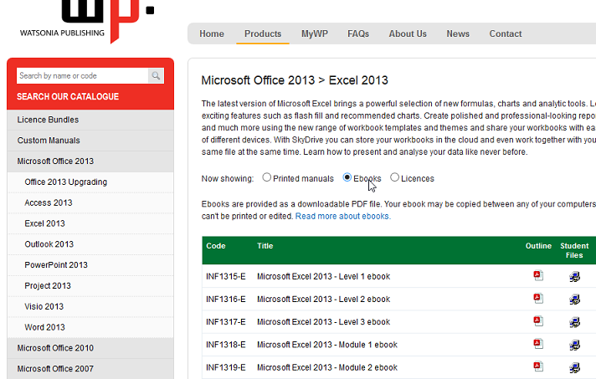Expand the Microsoft Office 2010 category
The image size is (596, 379).
(x=90, y=348)
